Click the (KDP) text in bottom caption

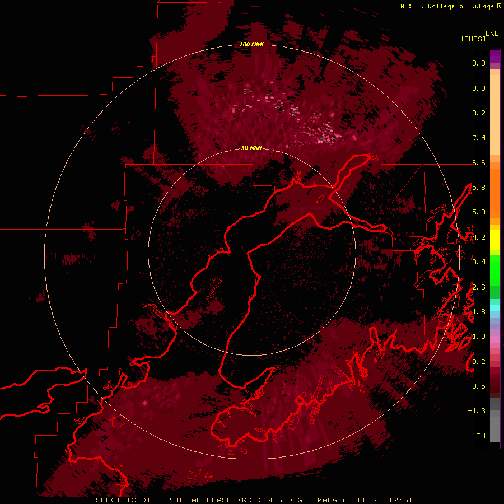pyautogui.click(x=250, y=500)
